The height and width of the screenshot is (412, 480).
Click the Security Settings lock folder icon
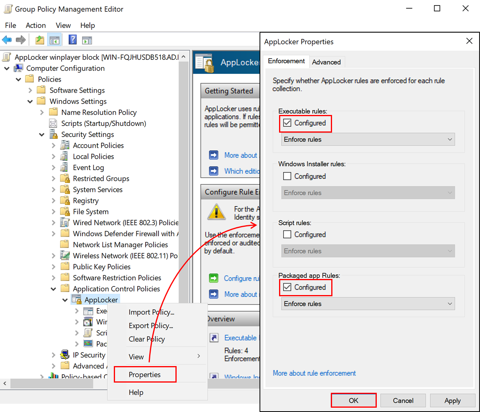click(53, 135)
